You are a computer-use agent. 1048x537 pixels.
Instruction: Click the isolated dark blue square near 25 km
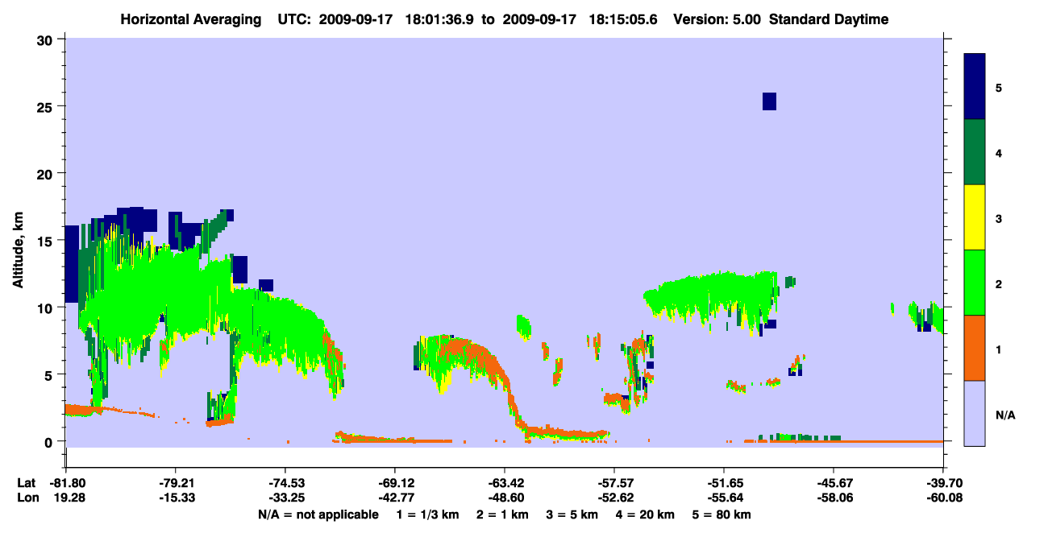[x=769, y=101]
